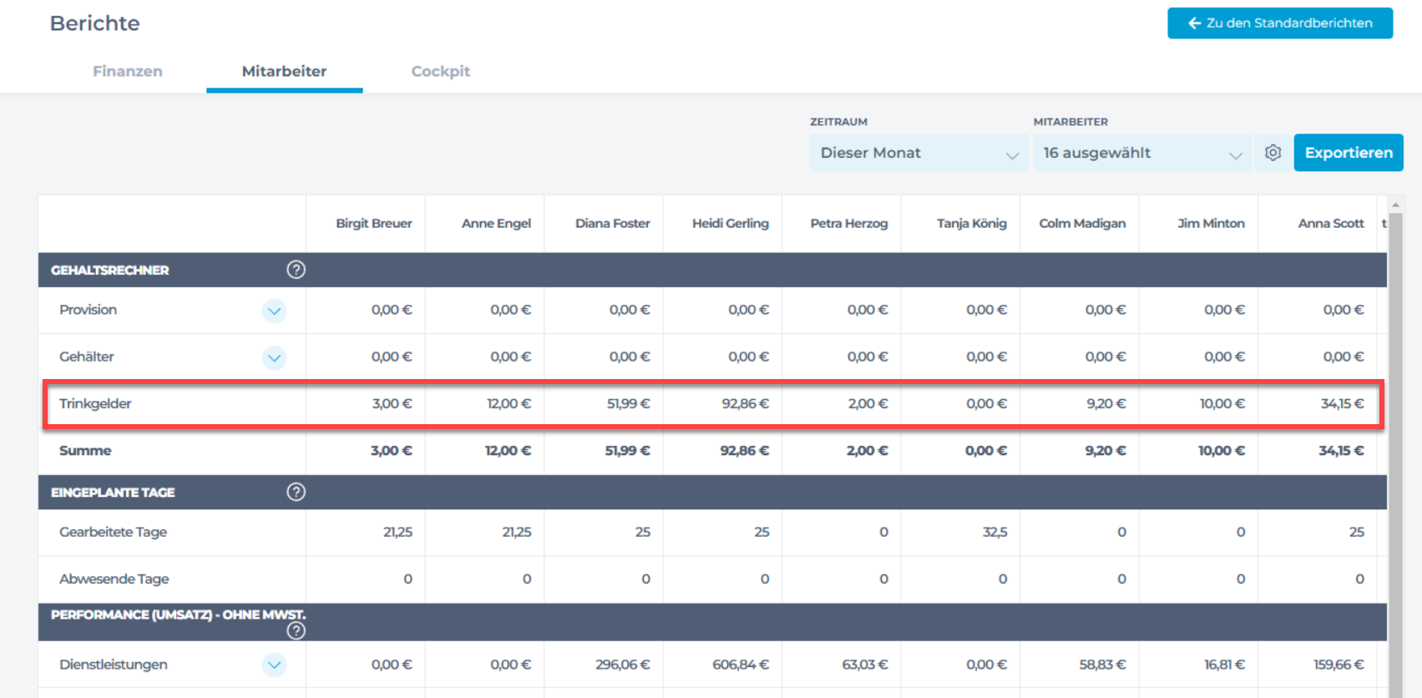1422x698 pixels.
Task: Open help icon under Performance (Umsatz) header
Action: 296,630
